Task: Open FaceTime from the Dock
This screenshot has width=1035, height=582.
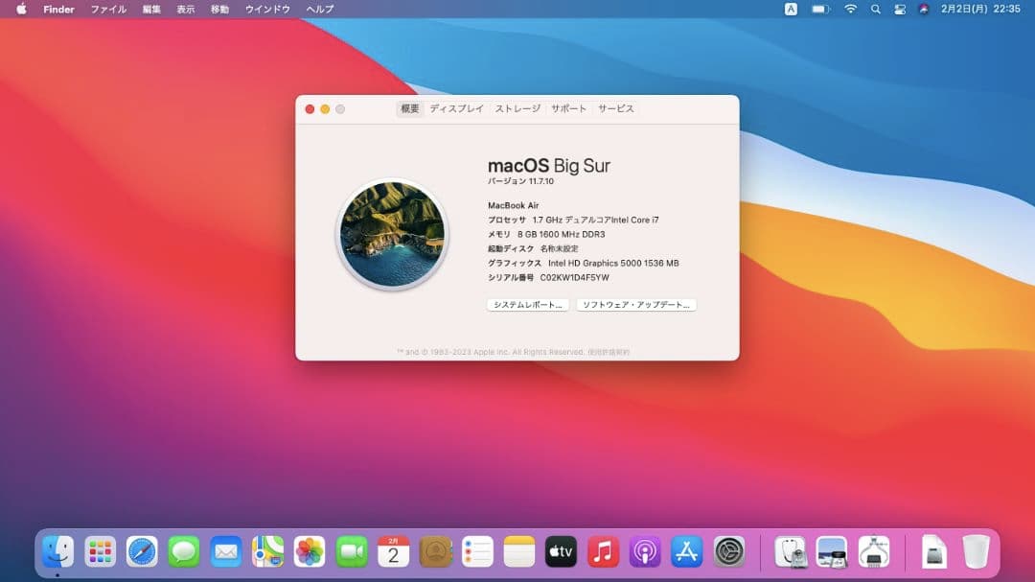Action: point(352,552)
